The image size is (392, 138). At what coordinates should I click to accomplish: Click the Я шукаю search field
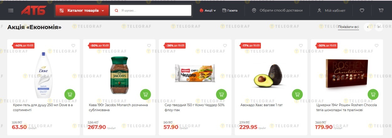(x=151, y=10)
